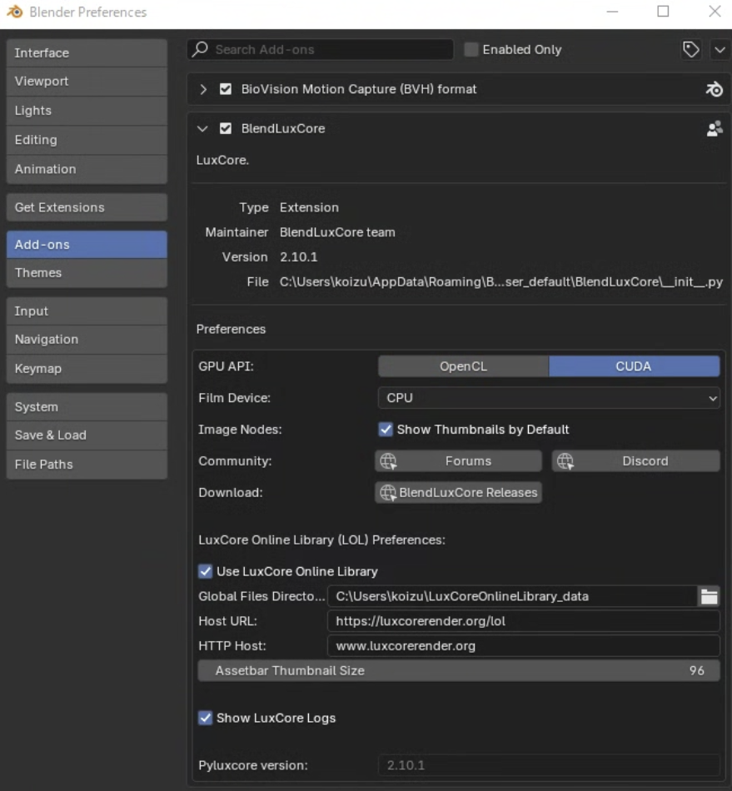This screenshot has width=732, height=791.
Task: Switch to the Themes section
Action: pyautogui.click(x=87, y=273)
